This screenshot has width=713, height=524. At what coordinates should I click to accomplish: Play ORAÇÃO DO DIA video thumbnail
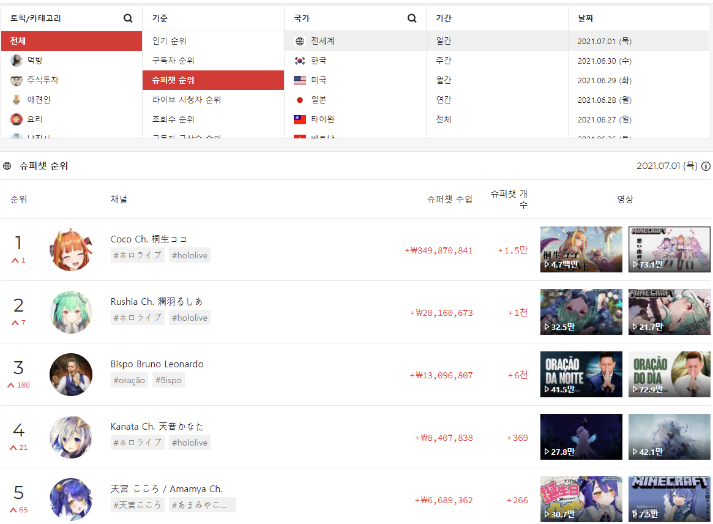pyautogui.click(x=670, y=374)
